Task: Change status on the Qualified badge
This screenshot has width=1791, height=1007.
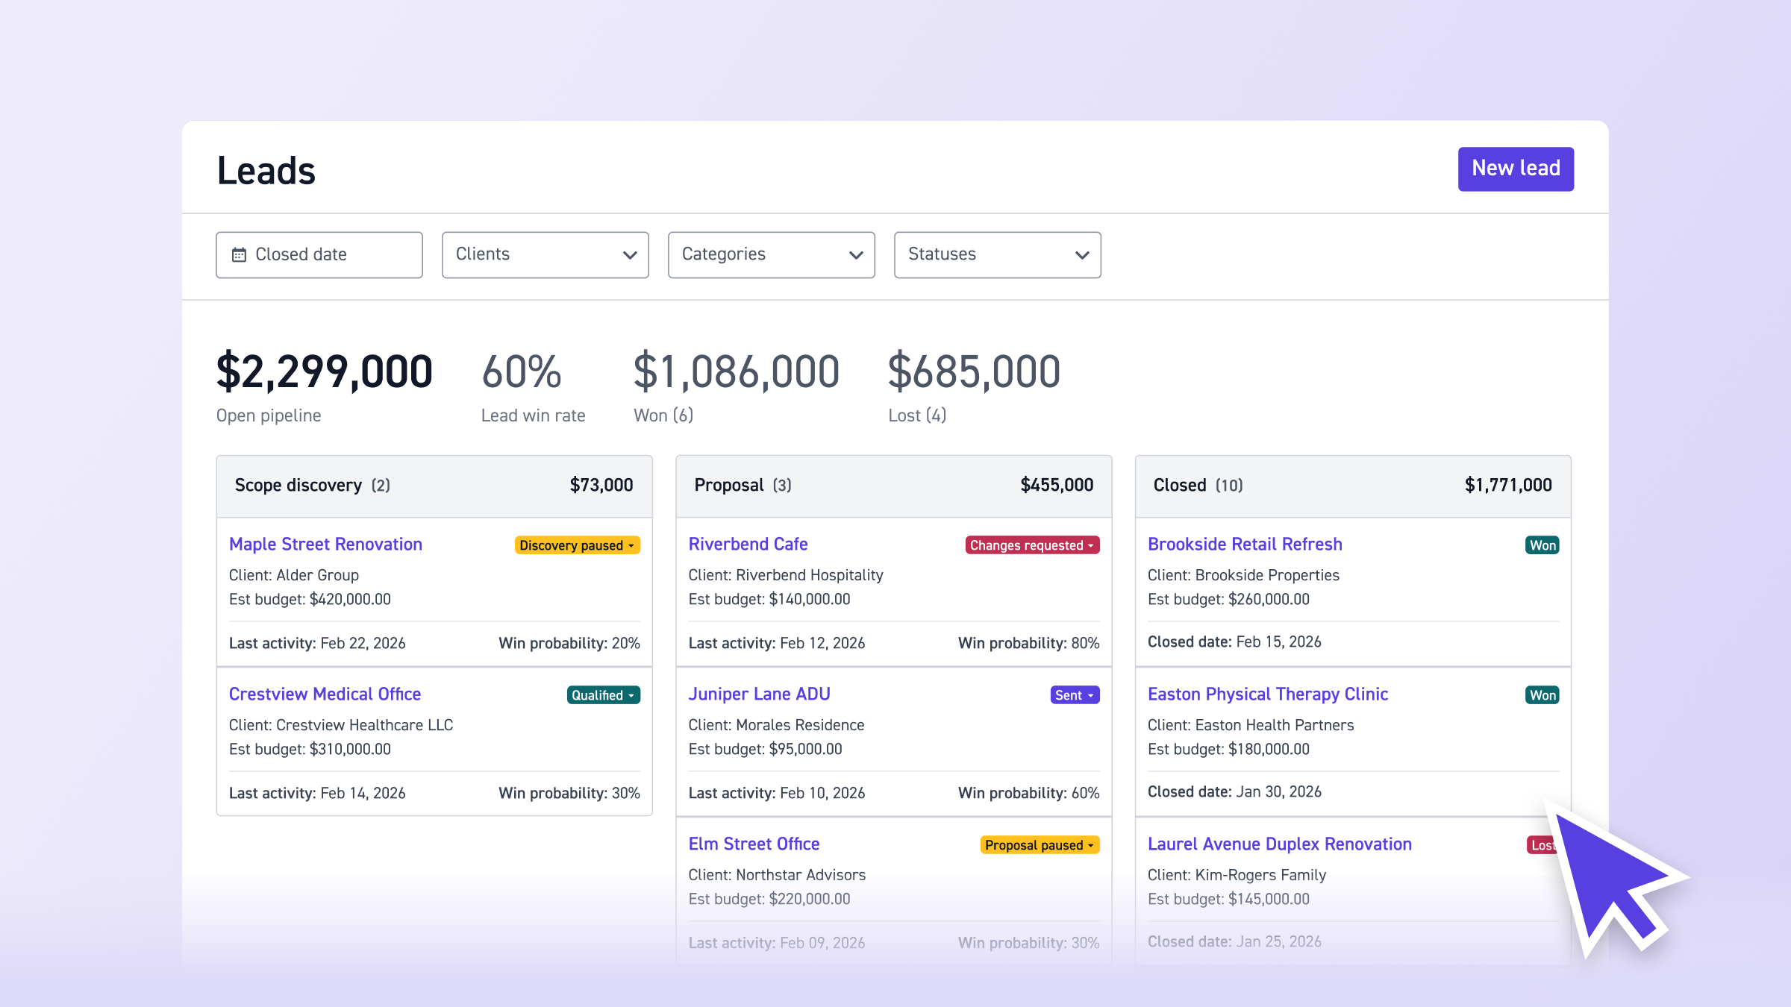Action: (x=602, y=694)
